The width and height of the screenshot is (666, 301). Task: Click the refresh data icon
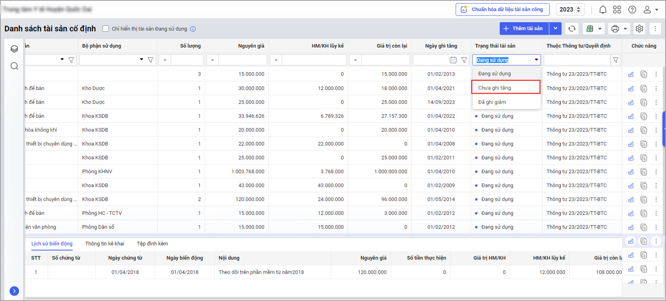(x=572, y=29)
